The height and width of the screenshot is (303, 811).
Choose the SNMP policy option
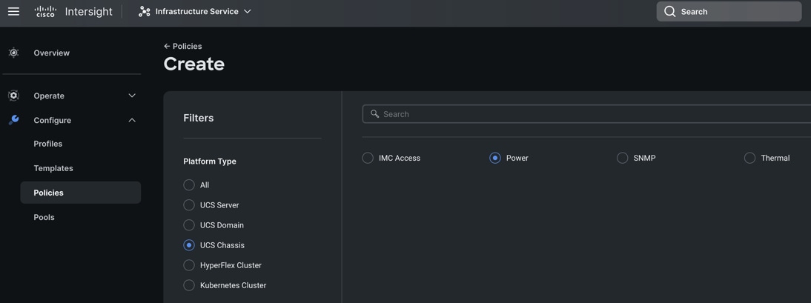(x=623, y=158)
